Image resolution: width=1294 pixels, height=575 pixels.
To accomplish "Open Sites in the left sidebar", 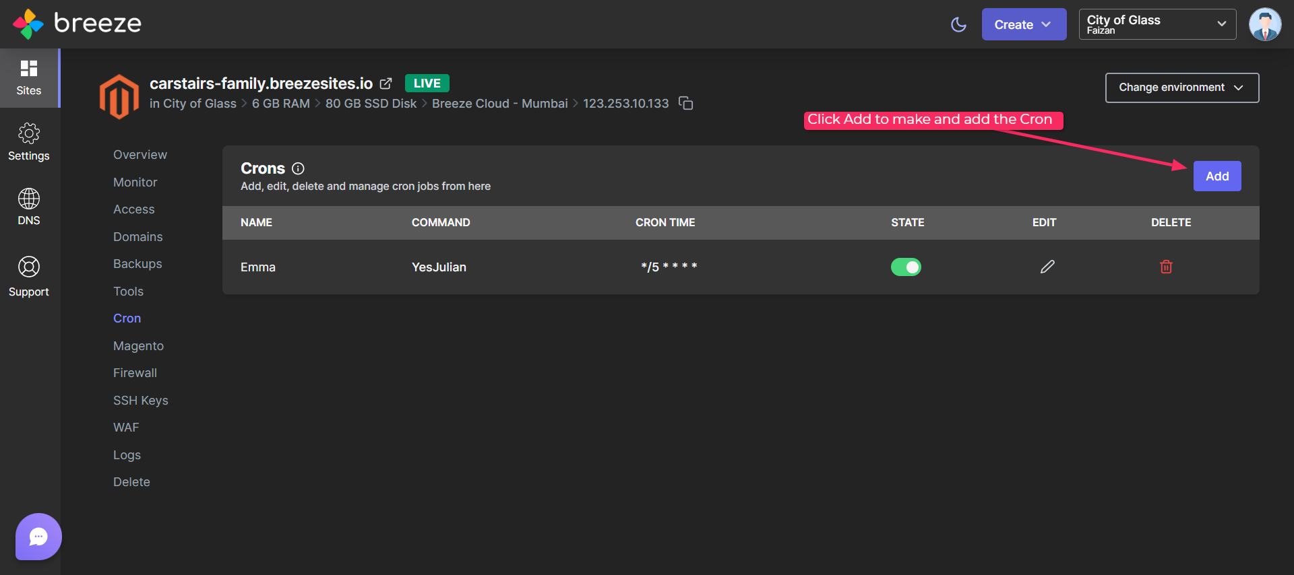I will pyautogui.click(x=29, y=78).
